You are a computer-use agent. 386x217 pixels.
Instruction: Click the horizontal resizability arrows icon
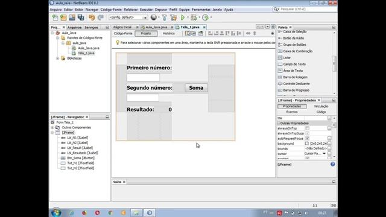pos(248,33)
